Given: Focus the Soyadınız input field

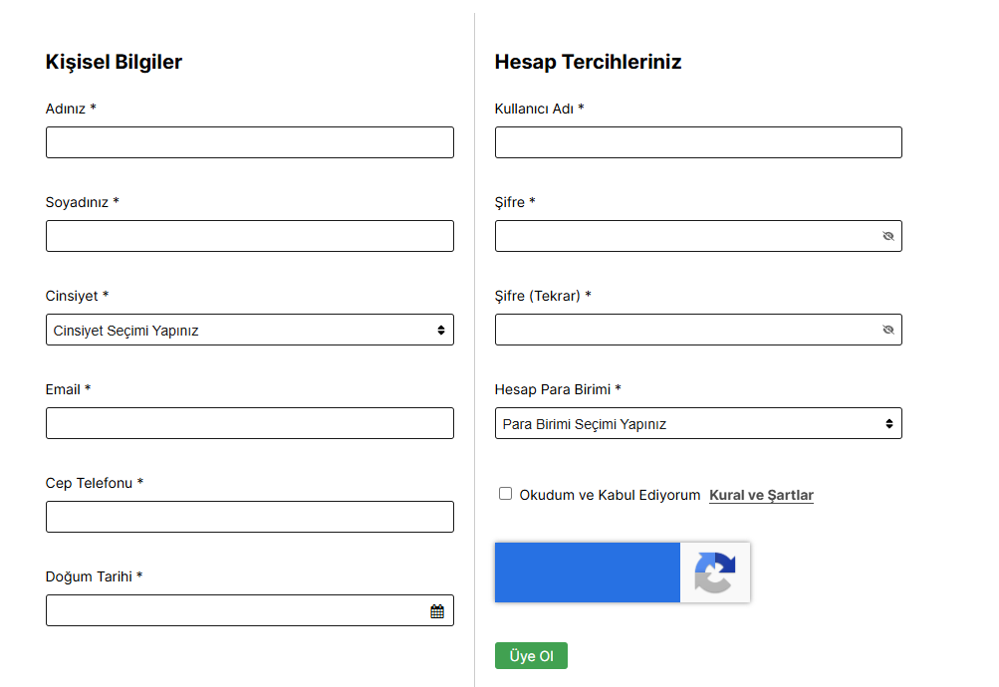Looking at the screenshot, I should [250, 236].
